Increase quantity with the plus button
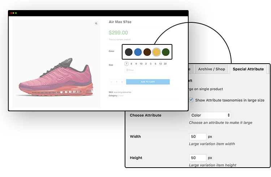 pos(122,82)
